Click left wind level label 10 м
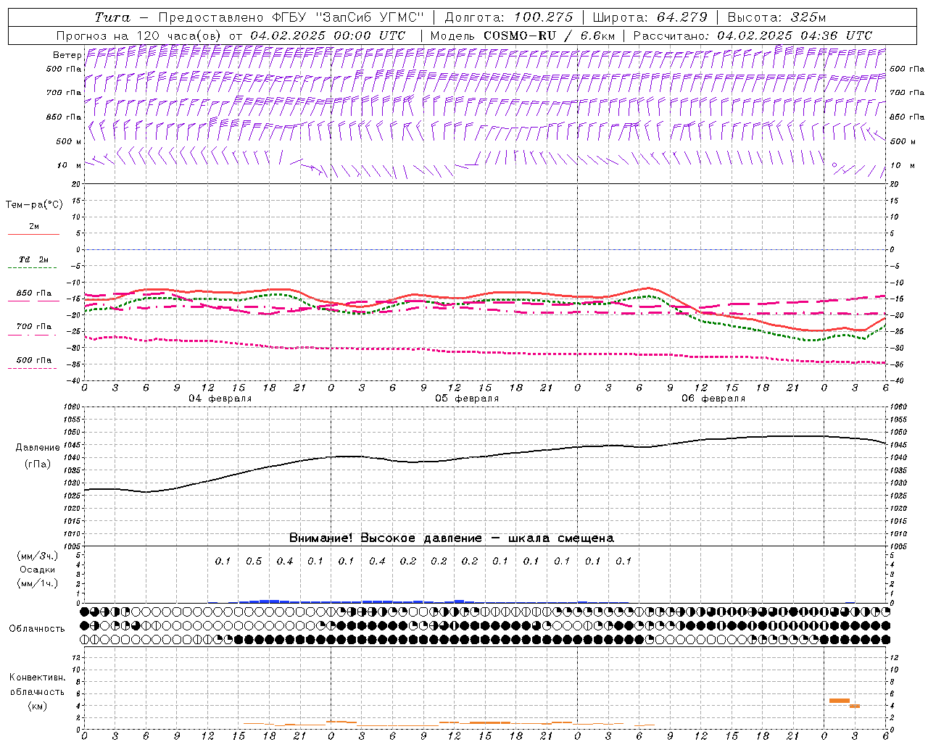 69,165
